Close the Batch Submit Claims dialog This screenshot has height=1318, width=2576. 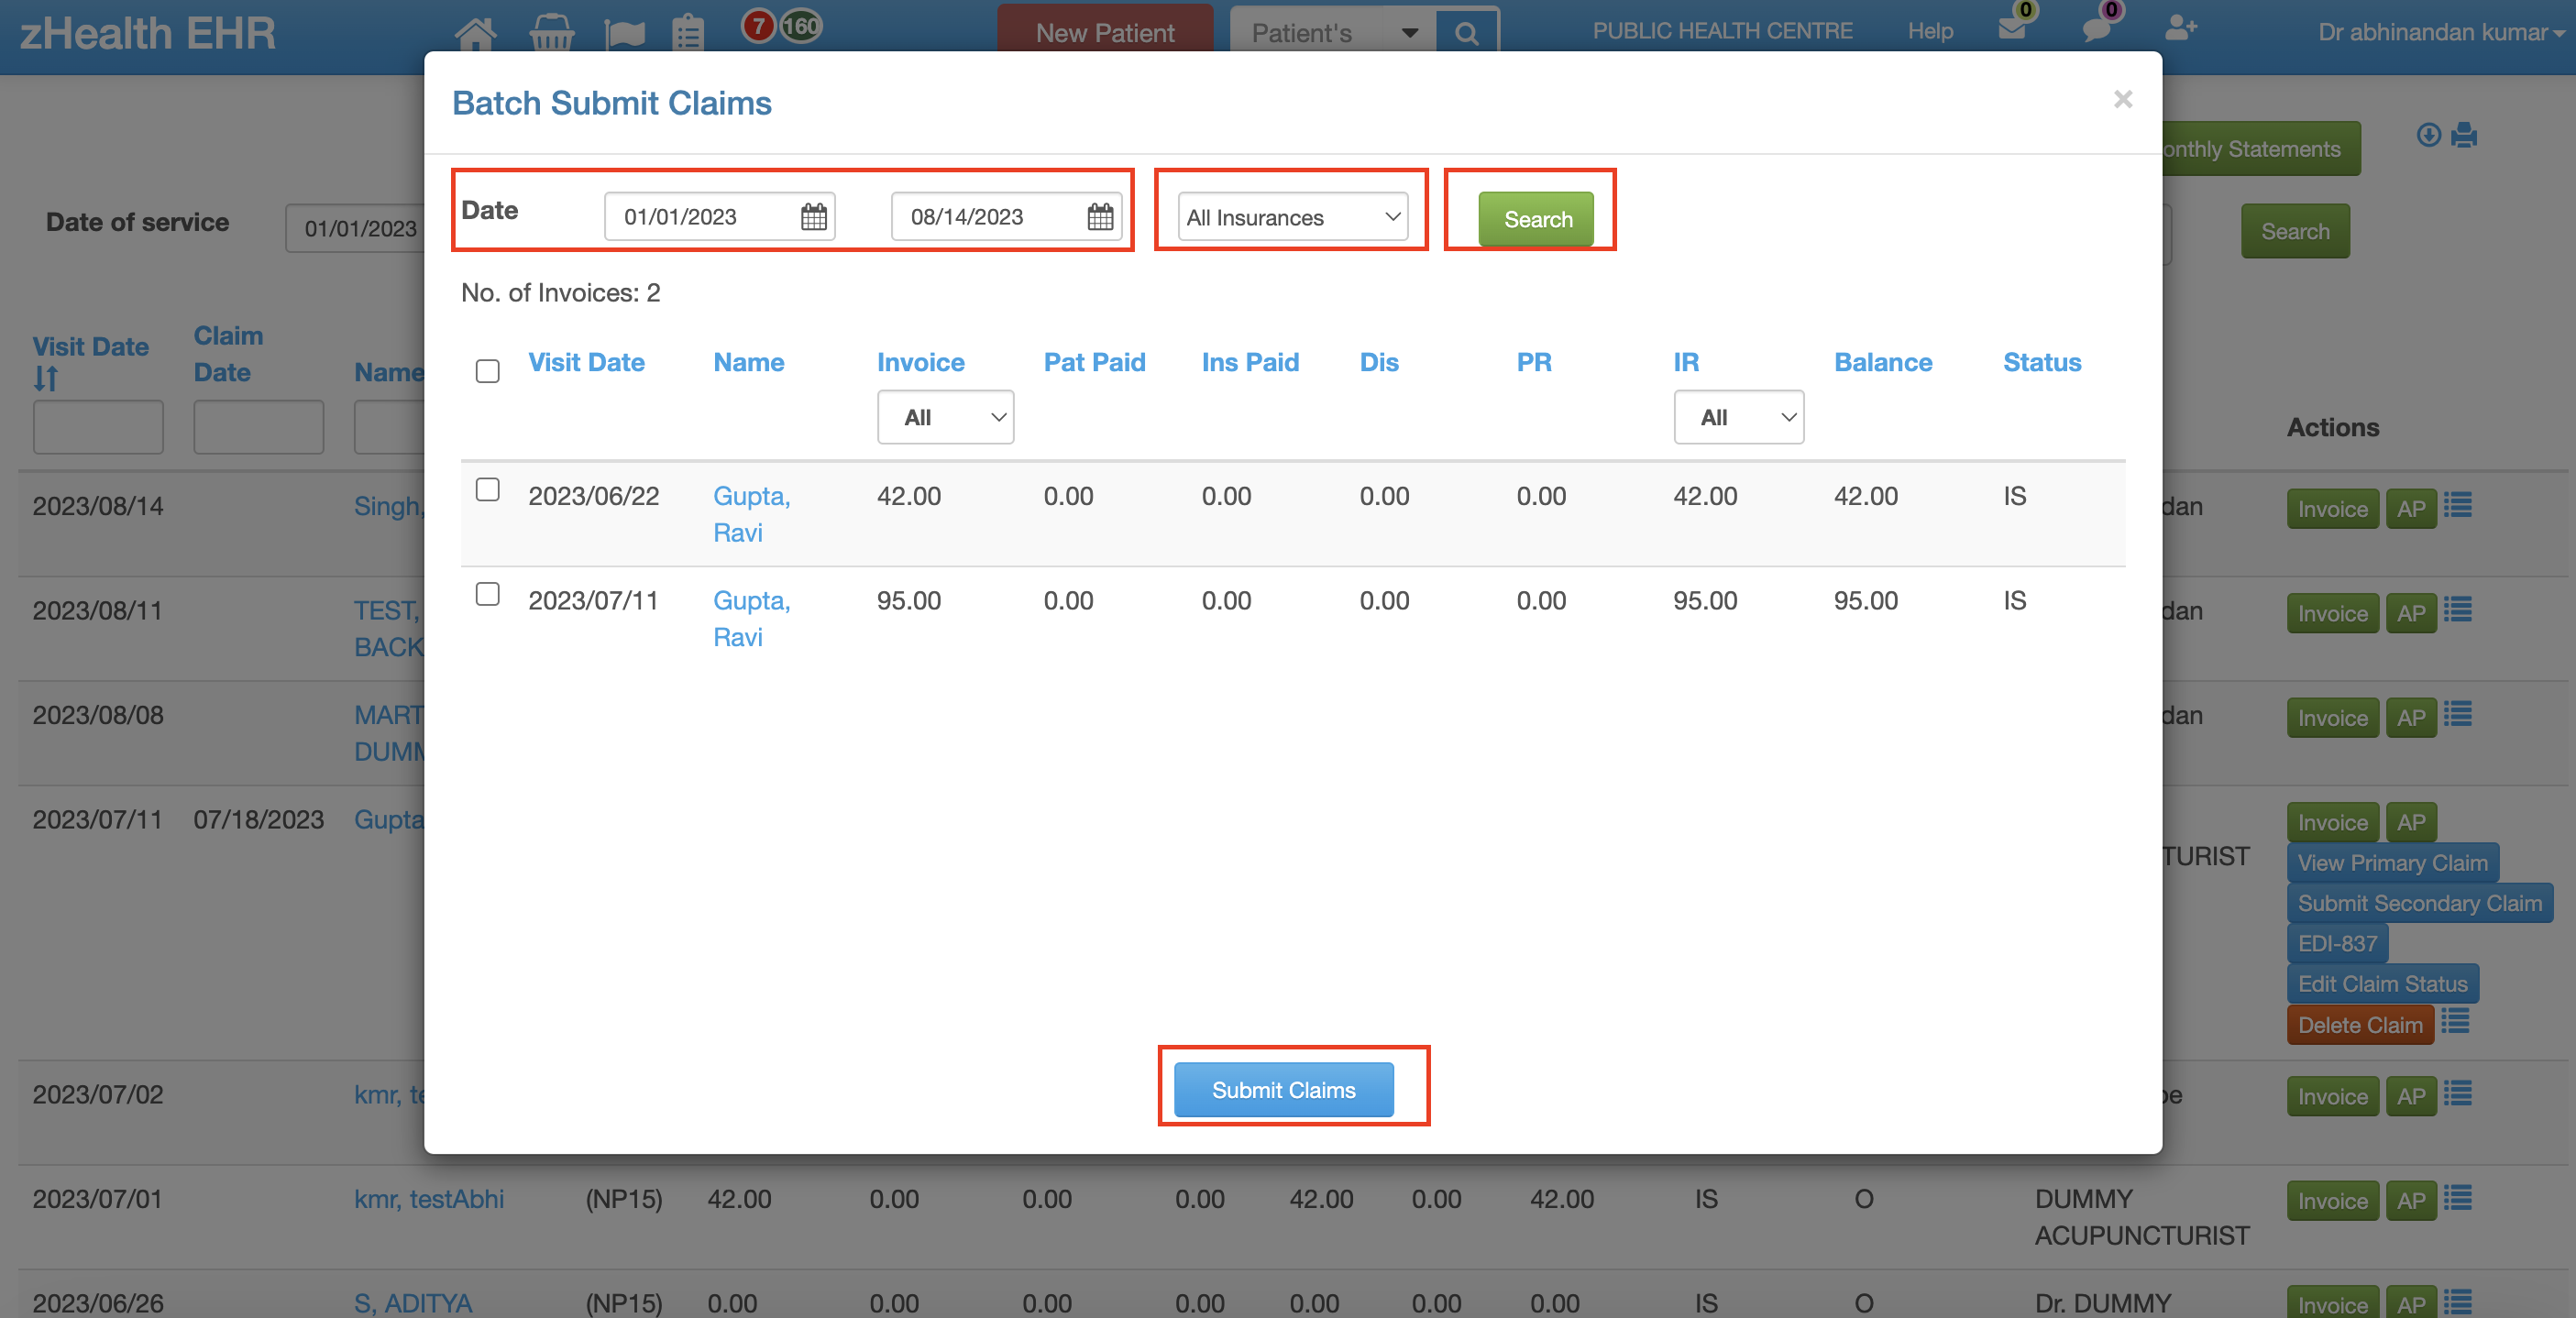click(2123, 99)
